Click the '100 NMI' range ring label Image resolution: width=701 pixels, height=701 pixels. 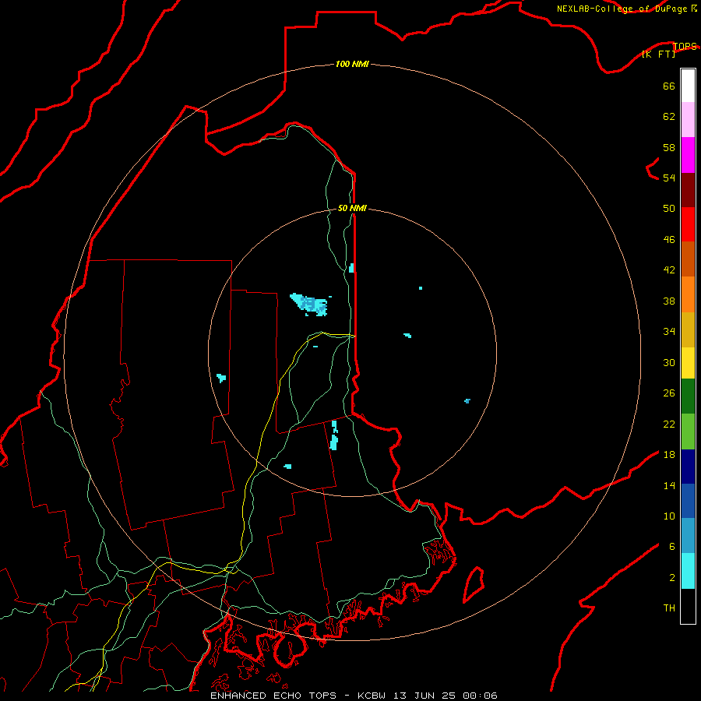coord(352,65)
